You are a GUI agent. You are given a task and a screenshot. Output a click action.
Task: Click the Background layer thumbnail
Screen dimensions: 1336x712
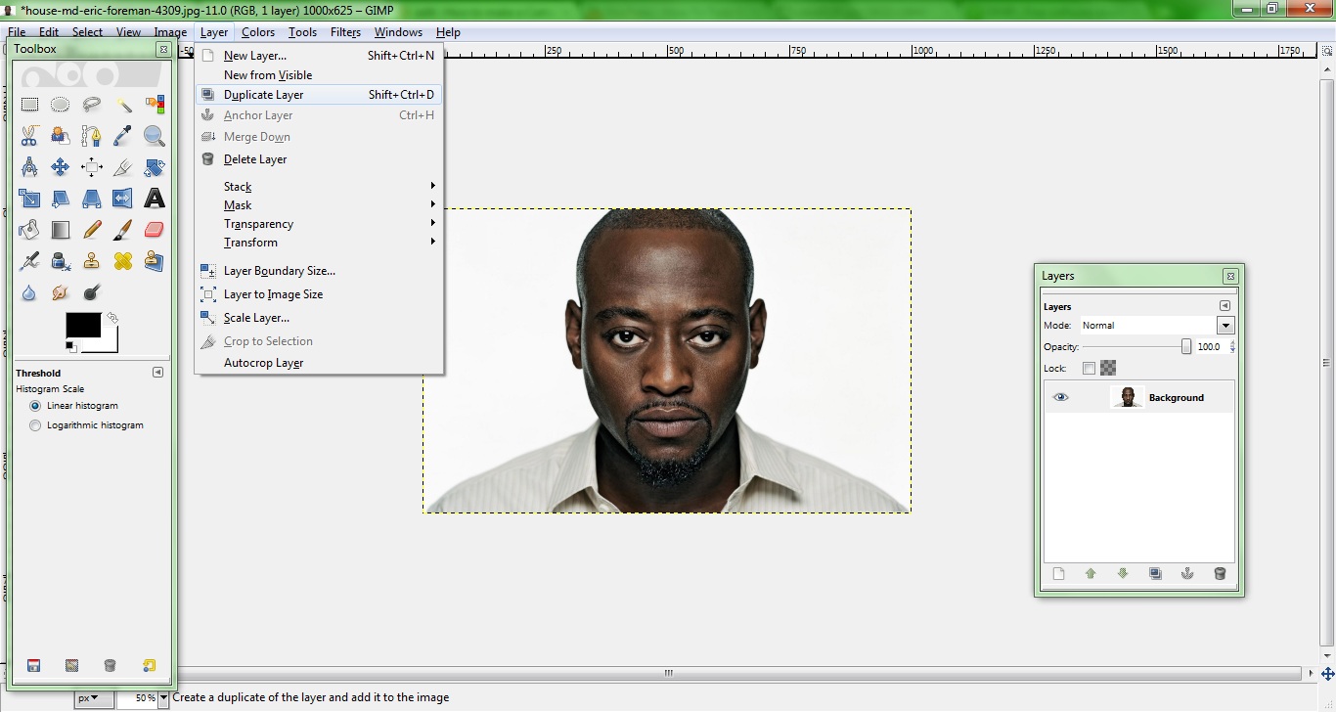[1128, 397]
